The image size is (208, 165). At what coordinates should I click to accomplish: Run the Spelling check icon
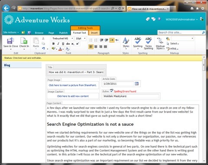[x=138, y=41]
